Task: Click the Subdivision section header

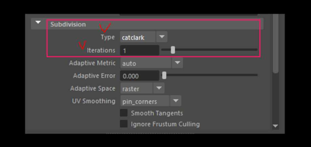Action: coord(147,24)
